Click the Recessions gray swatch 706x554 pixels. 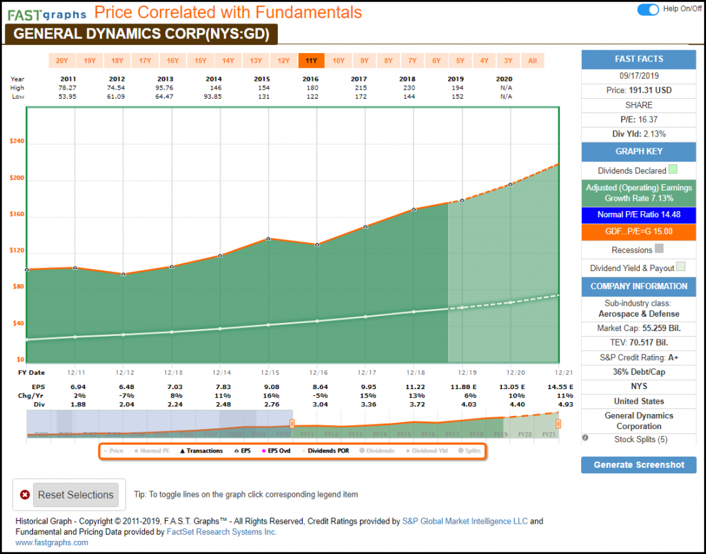(658, 248)
